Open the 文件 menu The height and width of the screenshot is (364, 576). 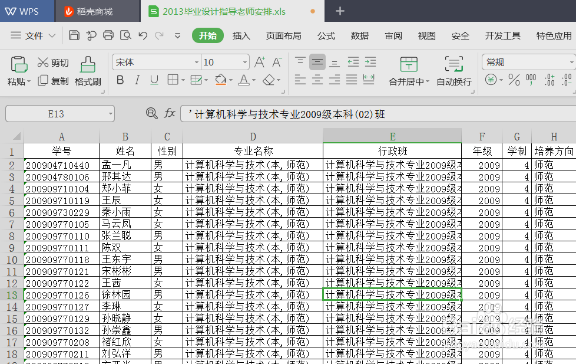point(34,36)
